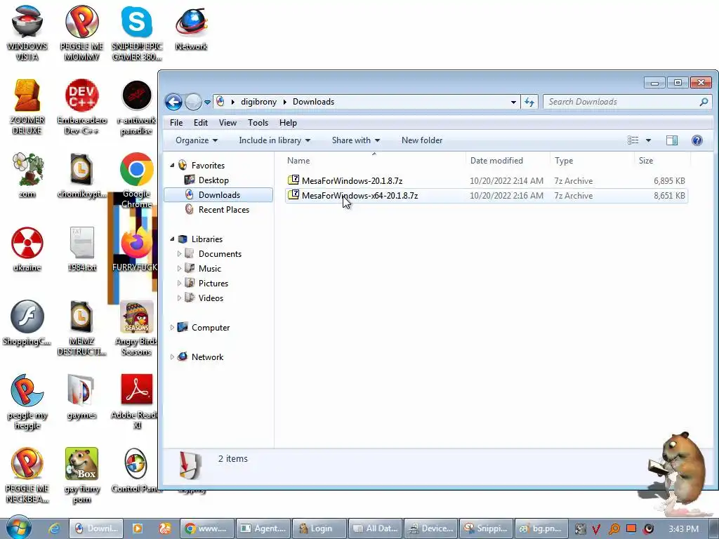Viewport: 719px width, 539px height.
Task: Launch Internet Explorer from the taskbar
Action: tap(54, 528)
